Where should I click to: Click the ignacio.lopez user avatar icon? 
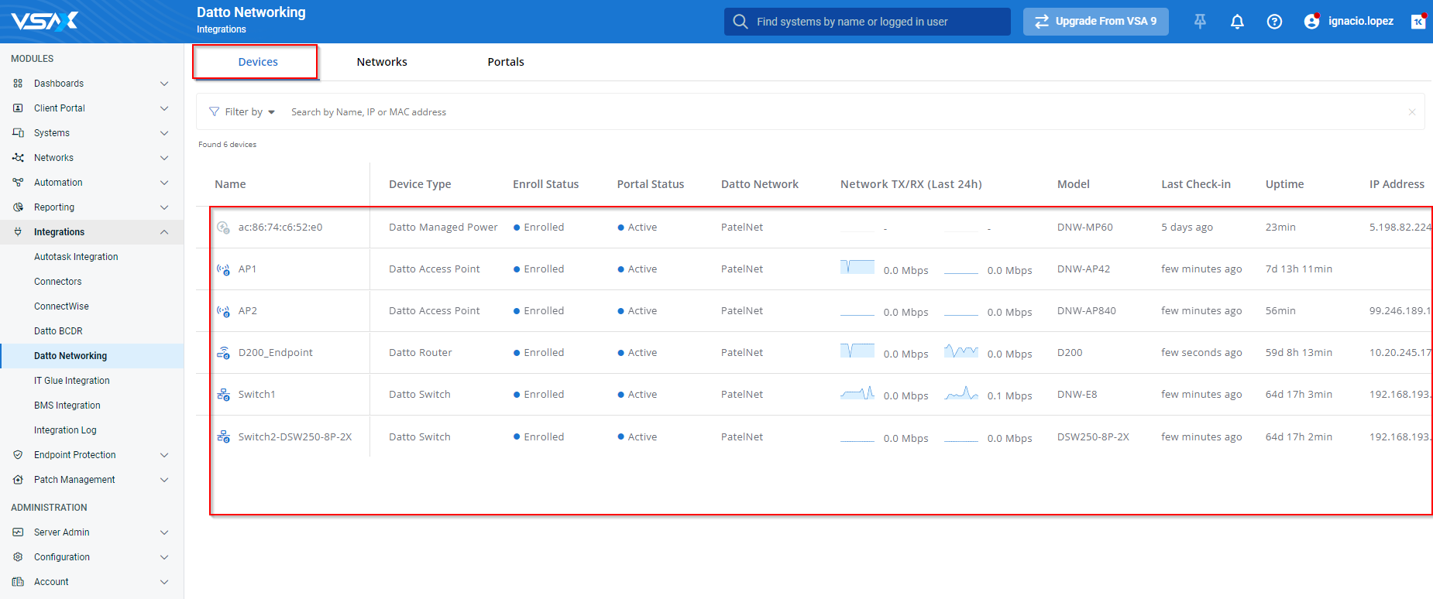(x=1311, y=22)
